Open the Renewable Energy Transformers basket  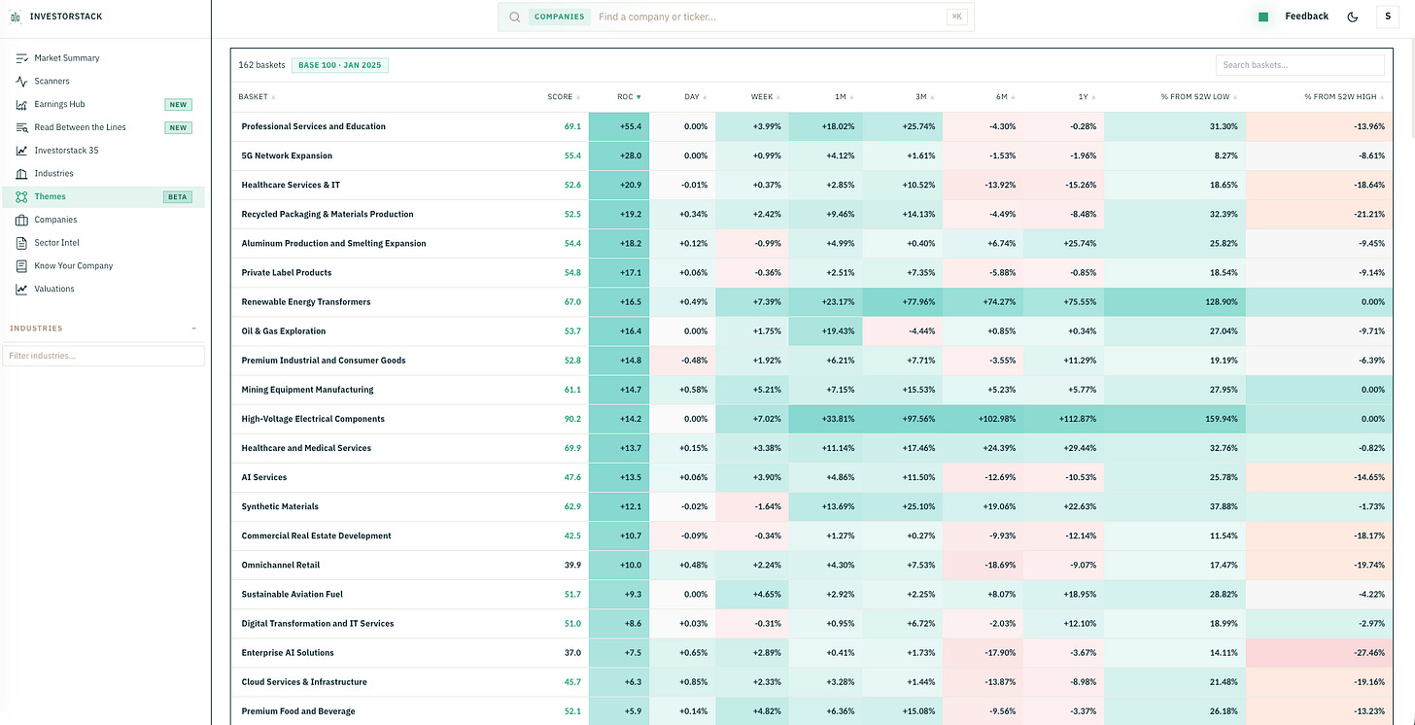tap(306, 302)
